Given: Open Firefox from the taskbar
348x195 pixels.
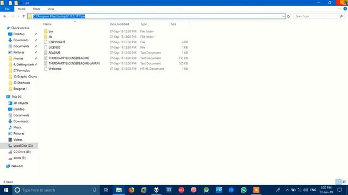Looking at the screenshot, I should pyautogui.click(x=132, y=190).
